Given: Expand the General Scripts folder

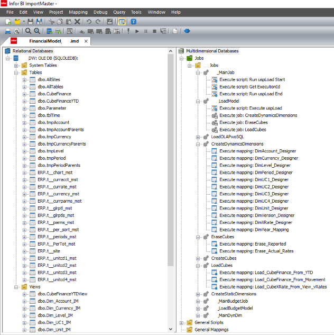Looking at the screenshot, I should (x=181, y=323).
